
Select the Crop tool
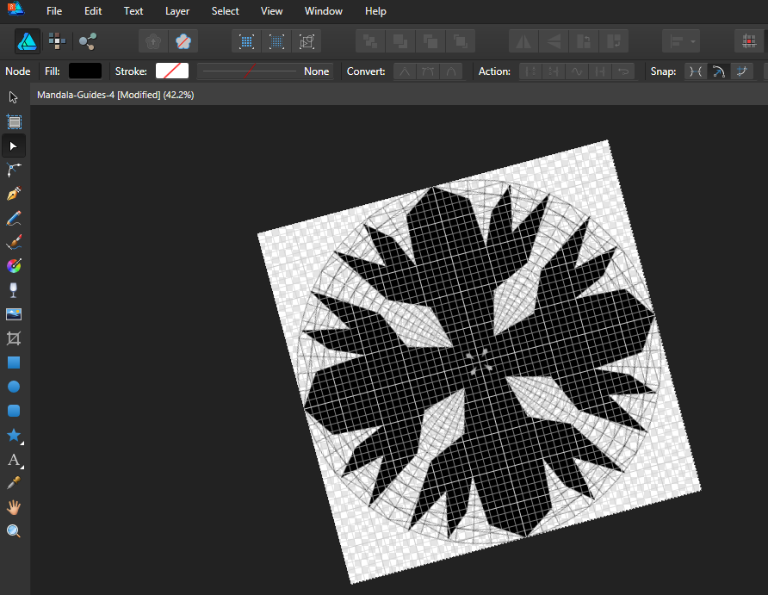pos(14,338)
